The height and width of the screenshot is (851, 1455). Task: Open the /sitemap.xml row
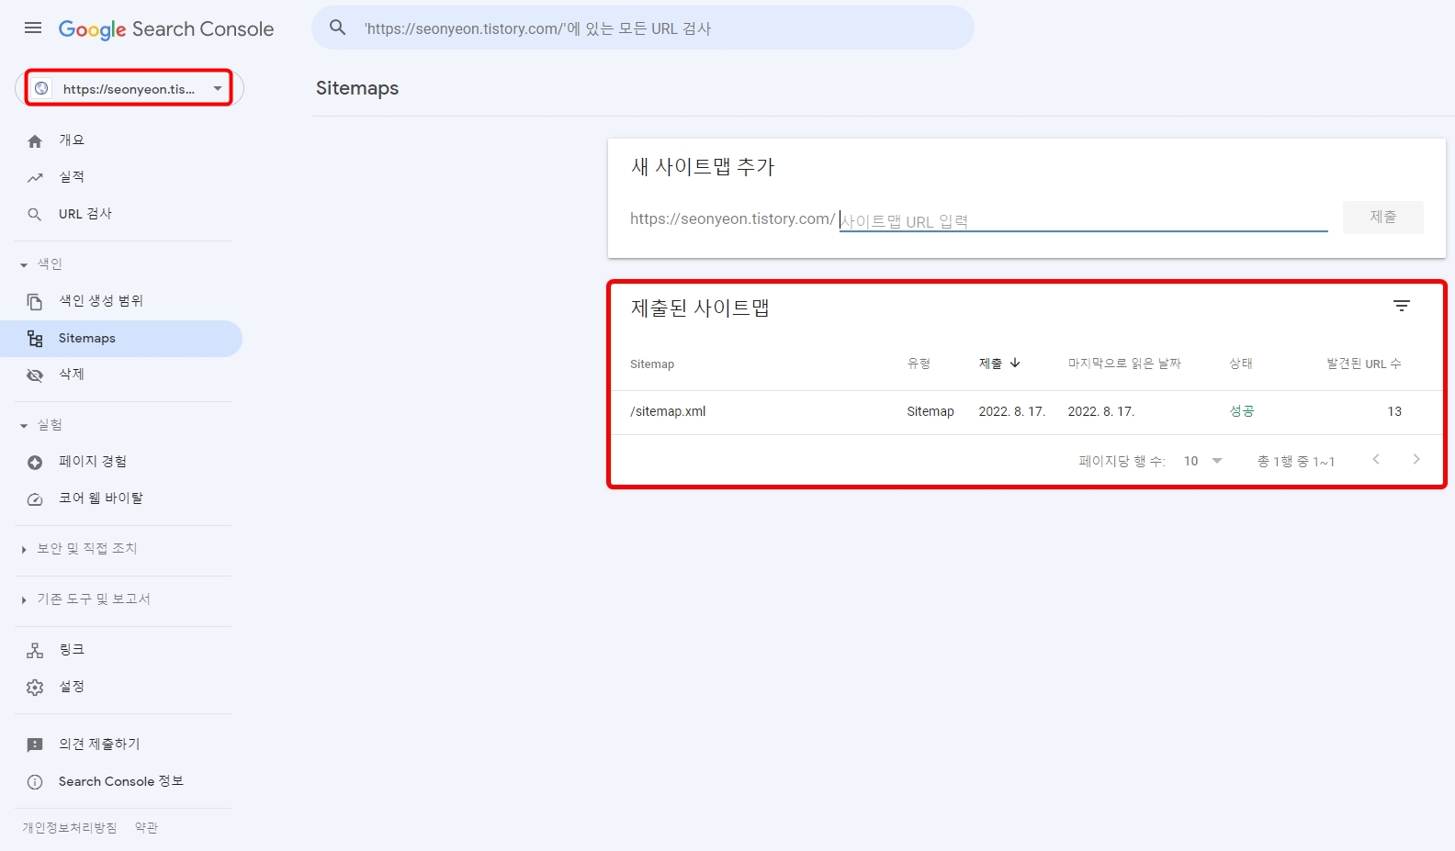click(1026, 412)
